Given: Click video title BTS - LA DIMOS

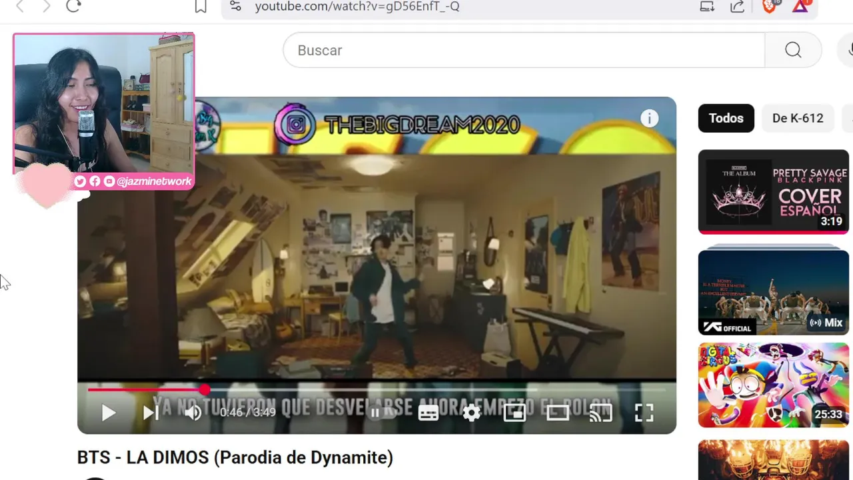Looking at the screenshot, I should [235, 457].
